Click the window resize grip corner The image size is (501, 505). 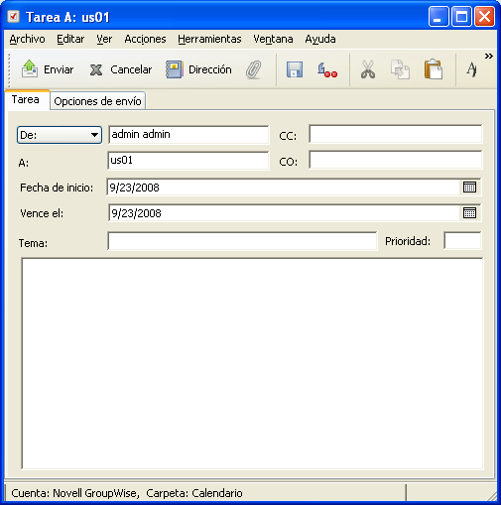pyautogui.click(x=492, y=496)
